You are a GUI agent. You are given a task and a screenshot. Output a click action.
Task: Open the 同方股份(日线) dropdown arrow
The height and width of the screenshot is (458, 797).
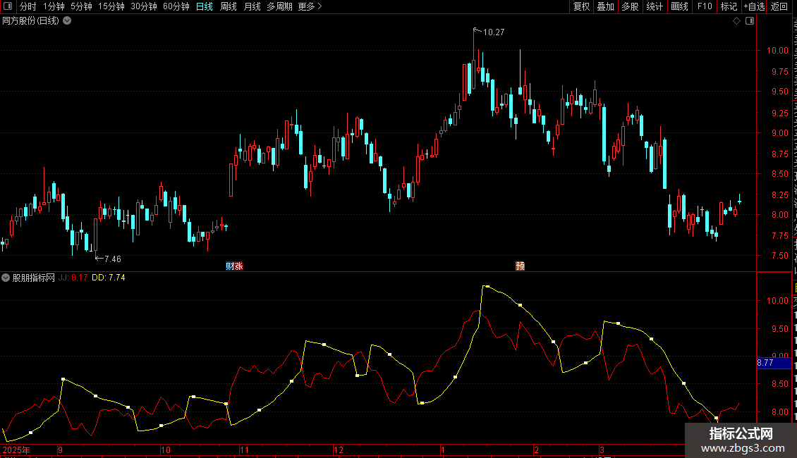point(67,21)
